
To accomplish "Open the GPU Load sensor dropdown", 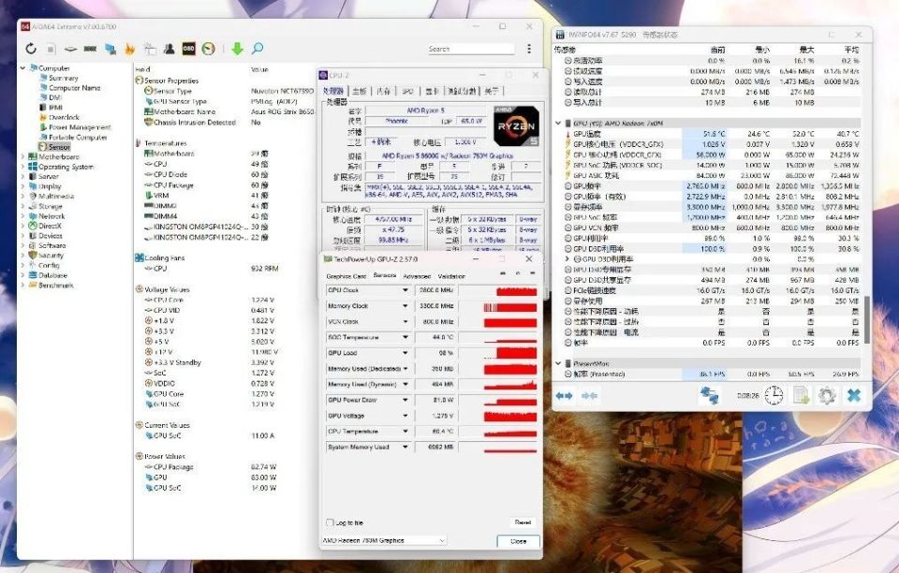I will pos(405,353).
